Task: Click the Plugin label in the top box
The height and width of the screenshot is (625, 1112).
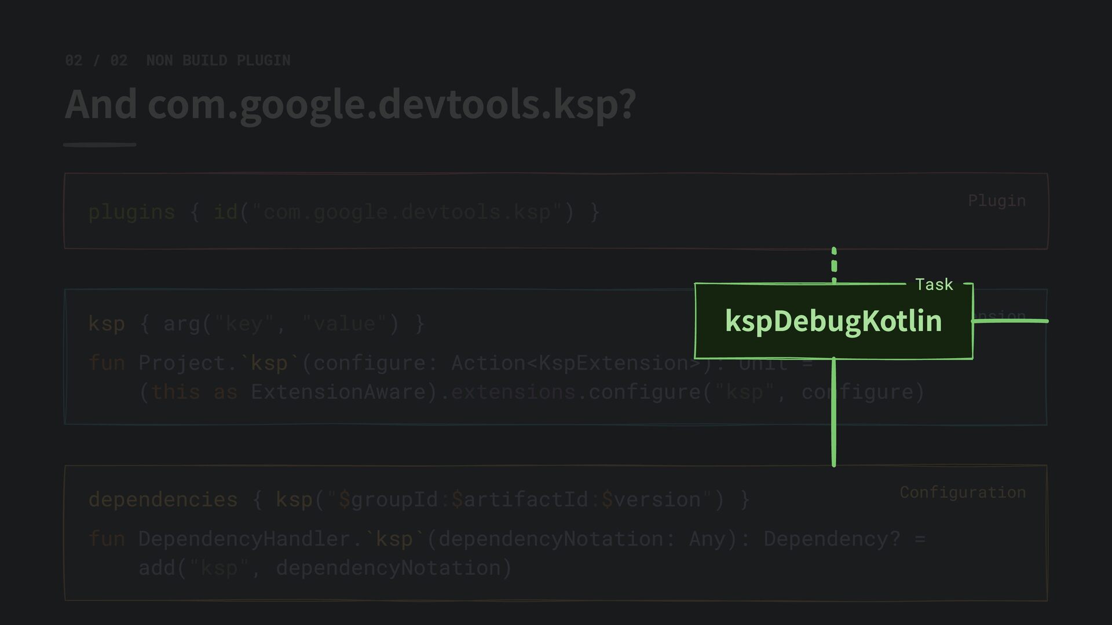Action: coord(997,201)
